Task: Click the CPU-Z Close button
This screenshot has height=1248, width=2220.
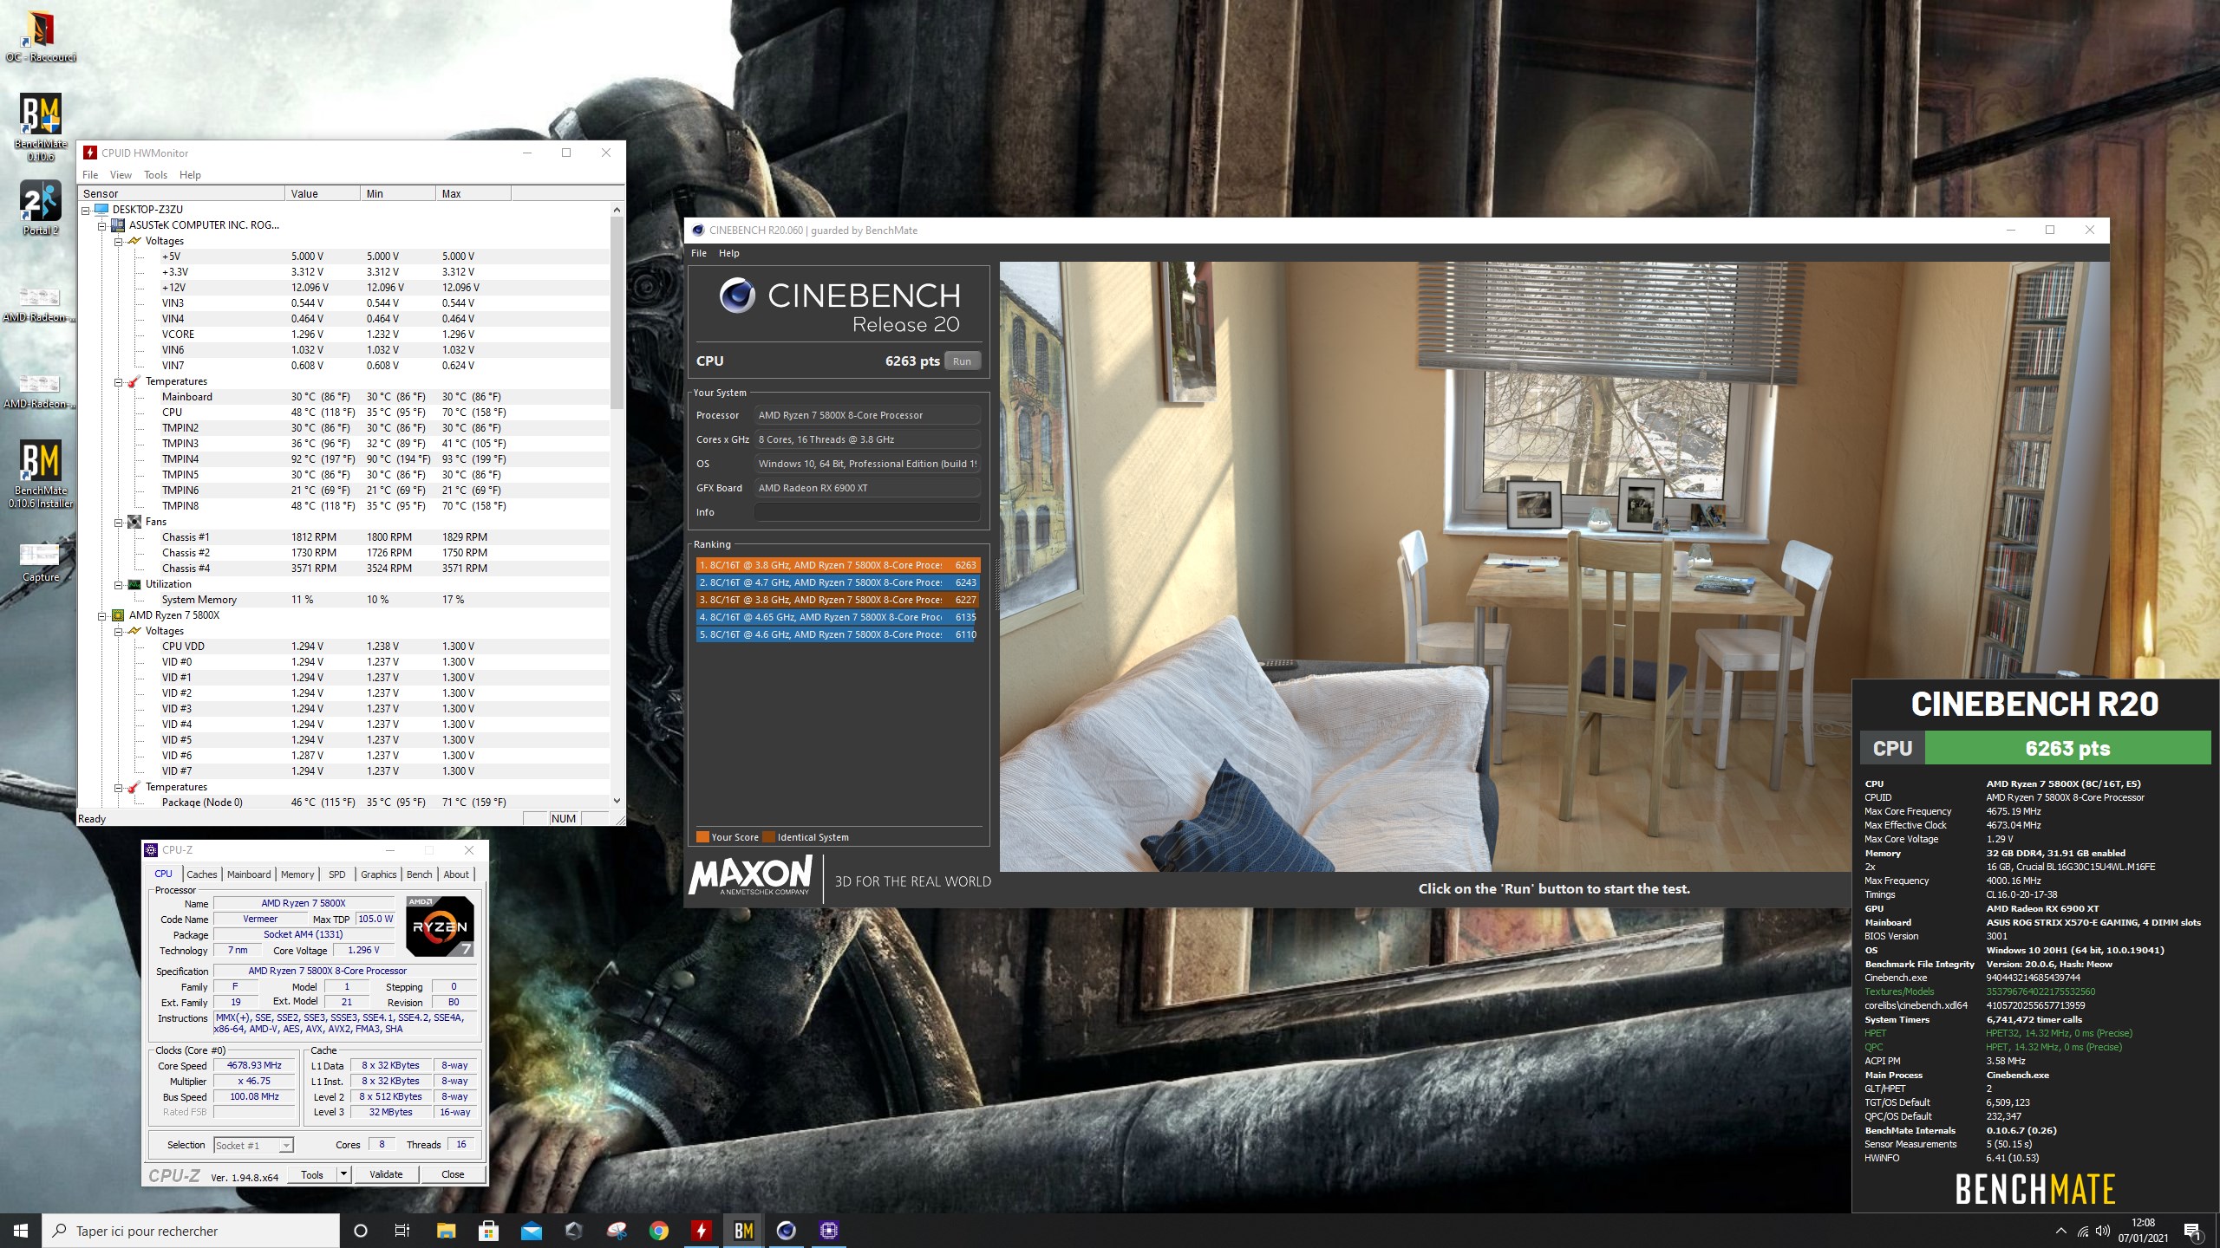Action: [x=453, y=1174]
